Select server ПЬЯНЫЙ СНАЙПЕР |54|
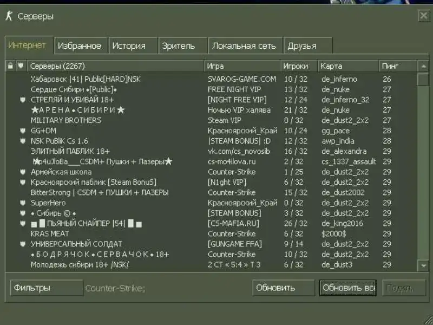This screenshot has width=433, height=325. (x=212, y=223)
